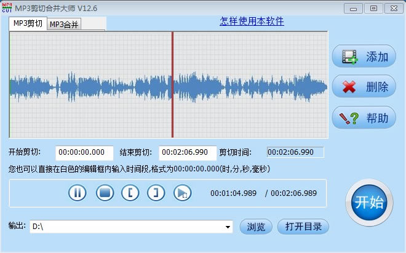Select the MP3剪切 tab
Screen dimensions: 406x253
(x=28, y=23)
